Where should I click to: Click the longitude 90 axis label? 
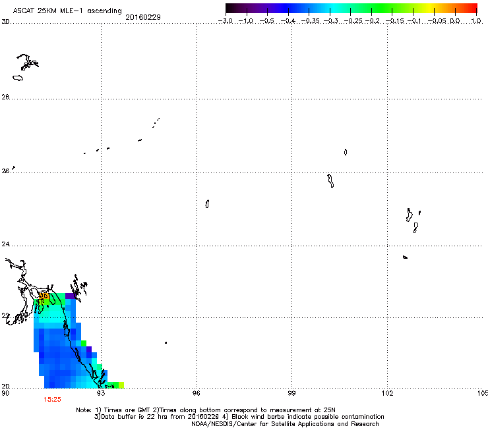point(5,393)
